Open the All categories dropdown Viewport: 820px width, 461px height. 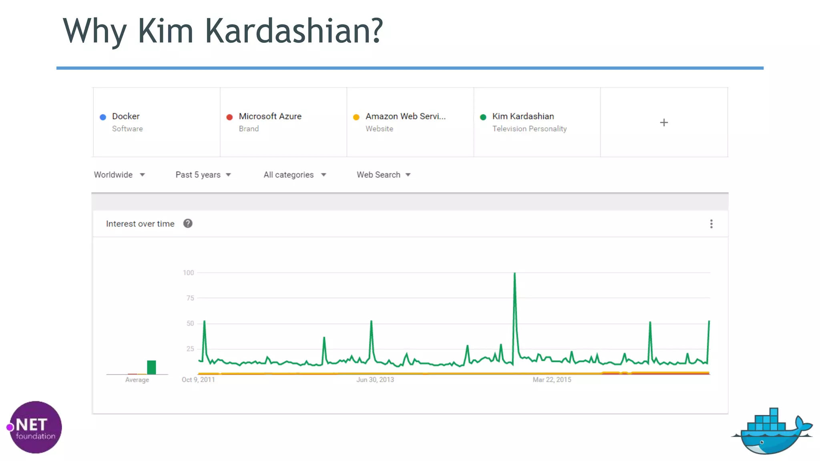[295, 175]
